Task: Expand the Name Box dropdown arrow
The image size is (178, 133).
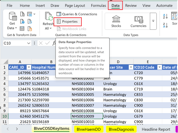Action: [x=28, y=43]
